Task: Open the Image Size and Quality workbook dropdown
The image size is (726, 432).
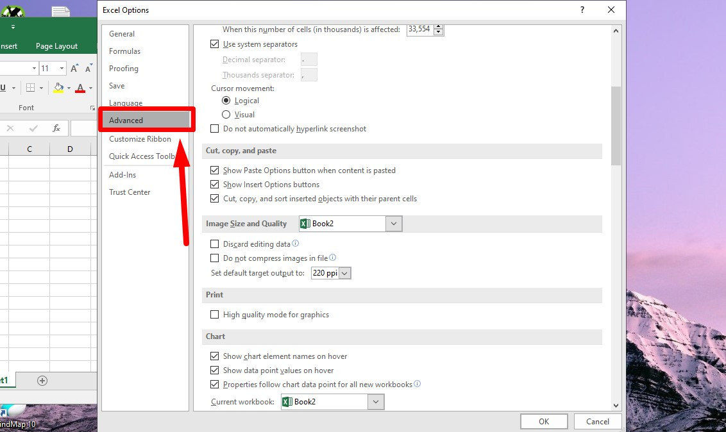Action: tap(394, 223)
